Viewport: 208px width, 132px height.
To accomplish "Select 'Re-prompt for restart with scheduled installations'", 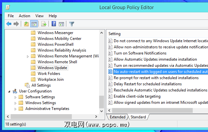I will [156, 78].
